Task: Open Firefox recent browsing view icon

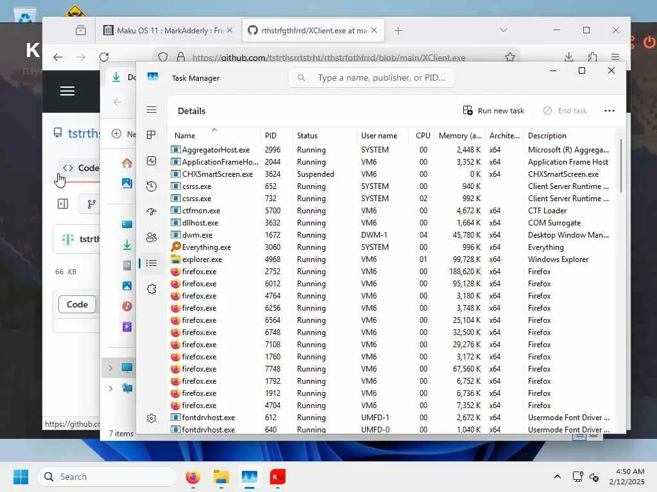Action: [x=81, y=30]
